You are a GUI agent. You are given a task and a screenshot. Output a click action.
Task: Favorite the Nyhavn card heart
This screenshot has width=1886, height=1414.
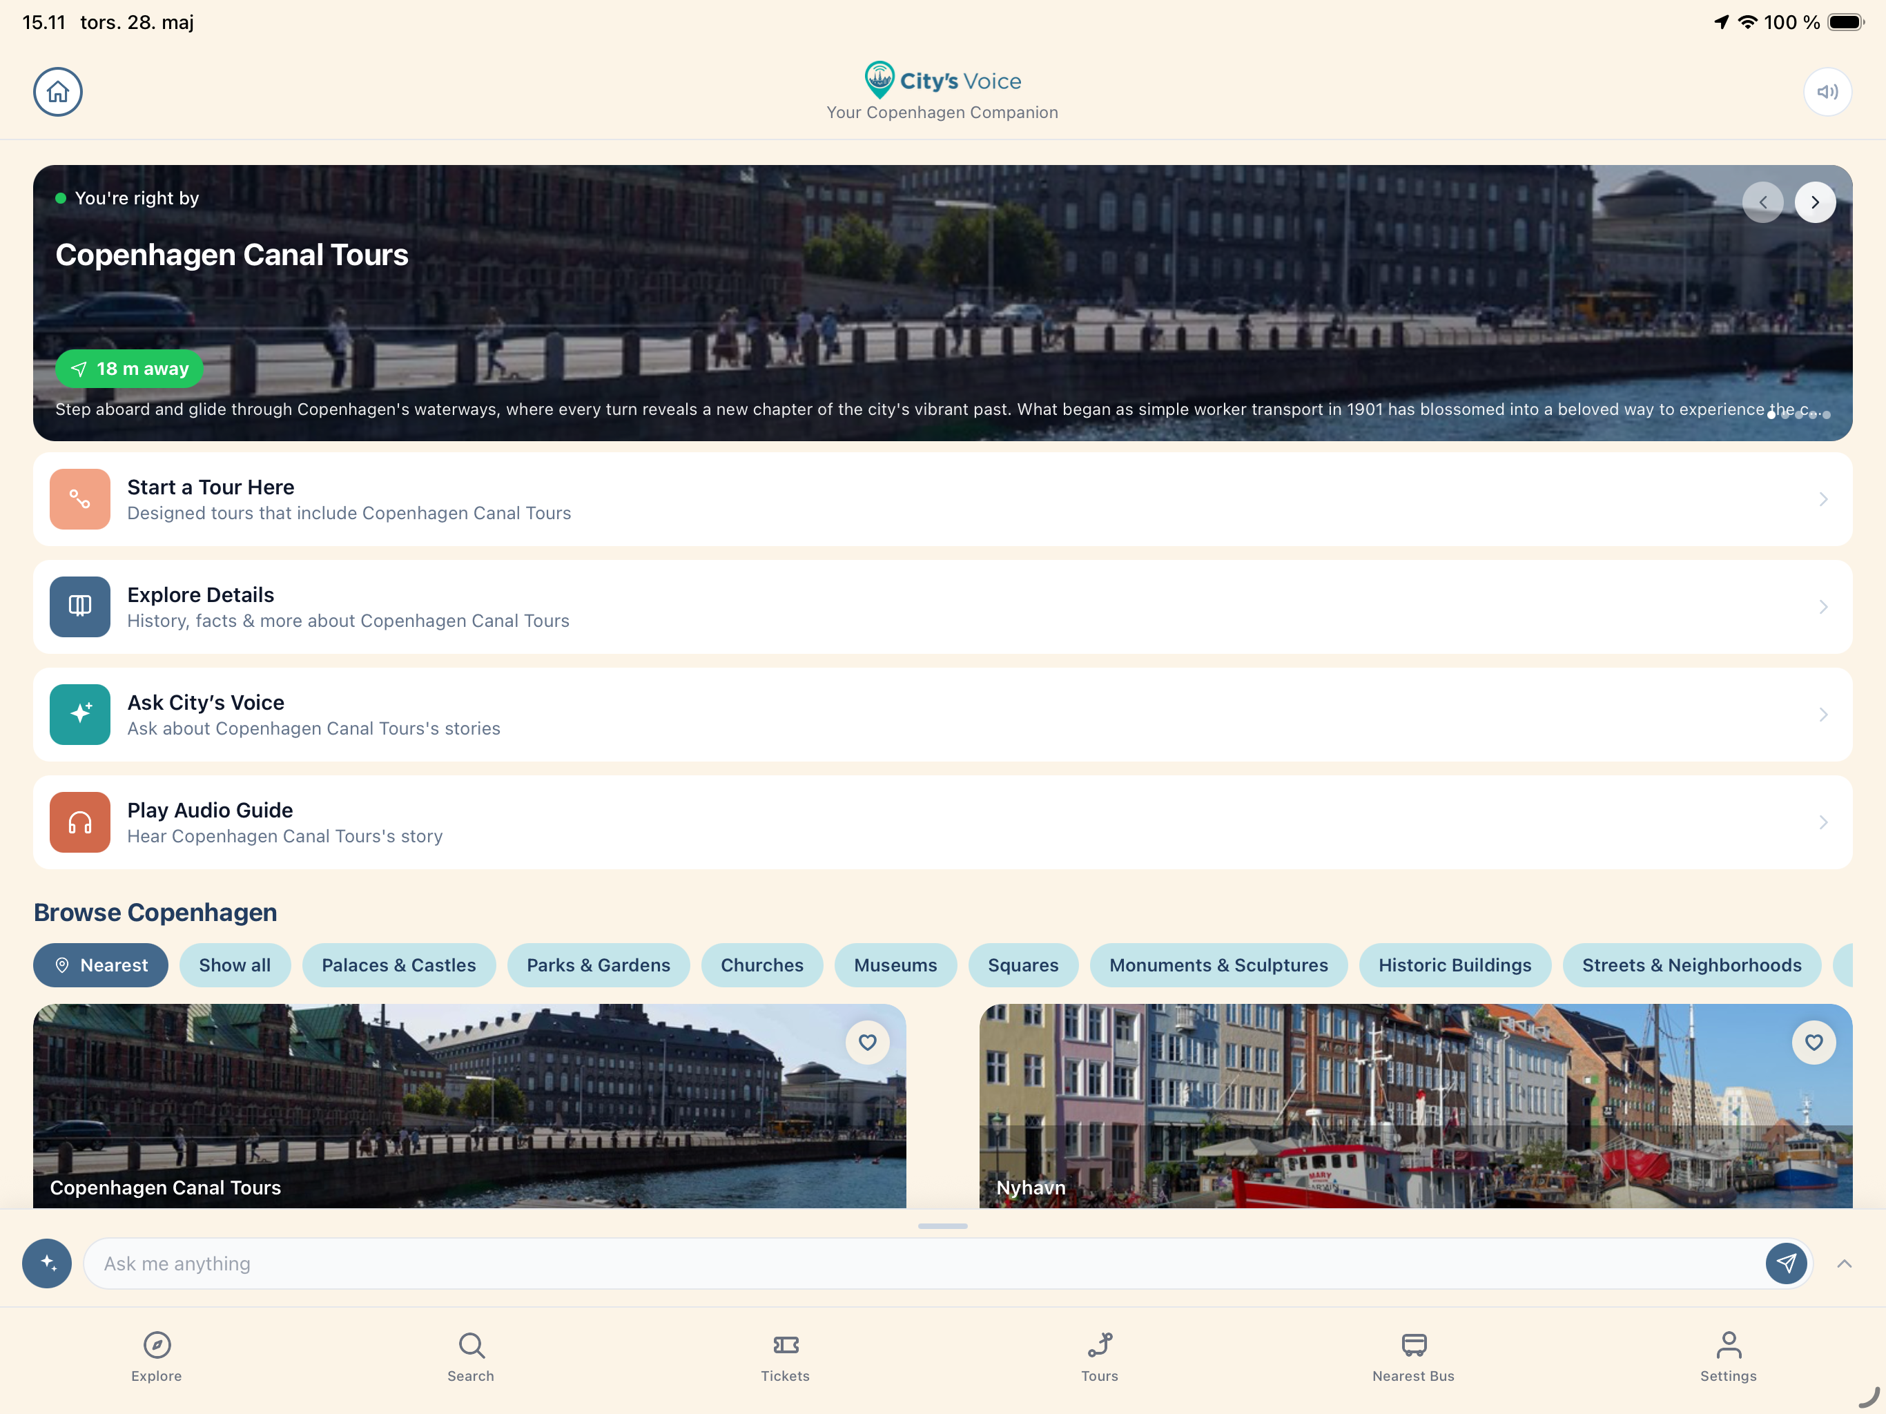[1814, 1042]
